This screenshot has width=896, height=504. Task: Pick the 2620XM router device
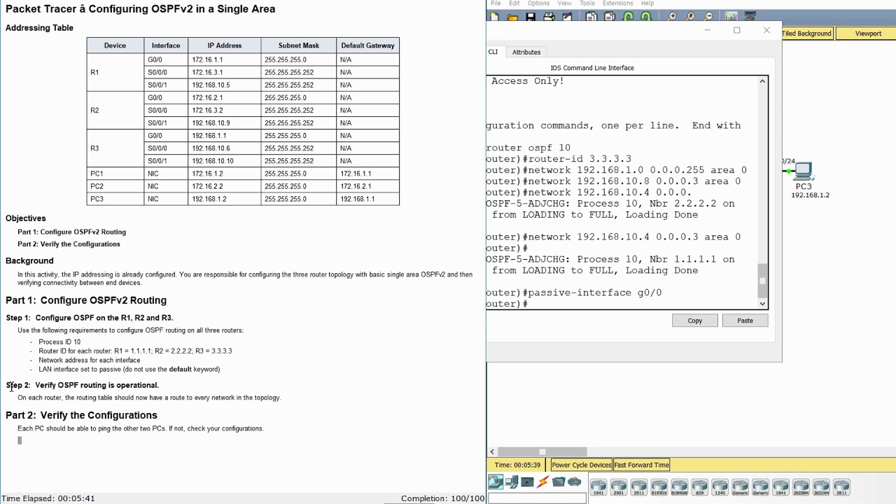tap(801, 486)
